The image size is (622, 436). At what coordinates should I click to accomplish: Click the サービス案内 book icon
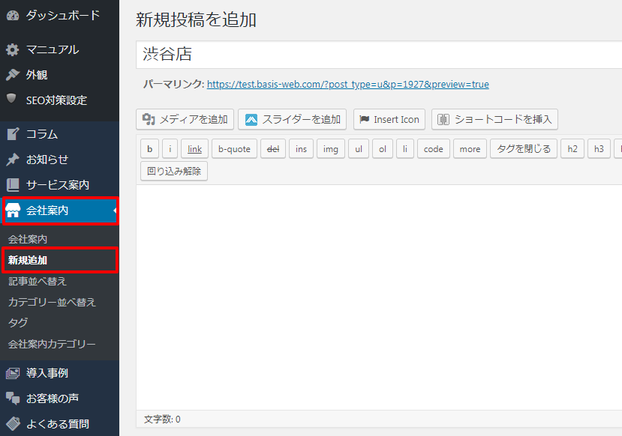13,185
